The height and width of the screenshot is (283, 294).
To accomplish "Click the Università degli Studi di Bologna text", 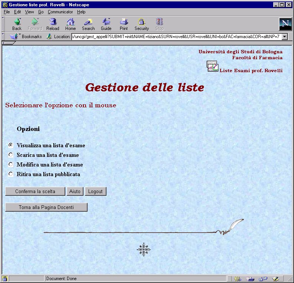I will point(241,52).
